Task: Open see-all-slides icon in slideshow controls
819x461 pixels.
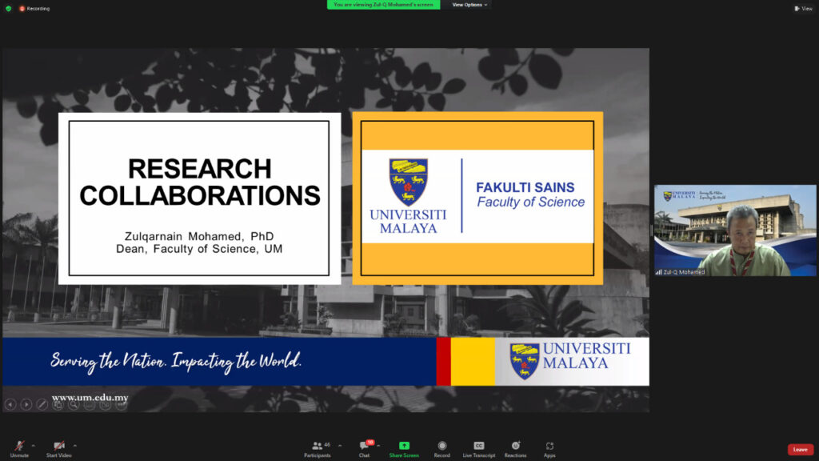Action: [x=58, y=404]
